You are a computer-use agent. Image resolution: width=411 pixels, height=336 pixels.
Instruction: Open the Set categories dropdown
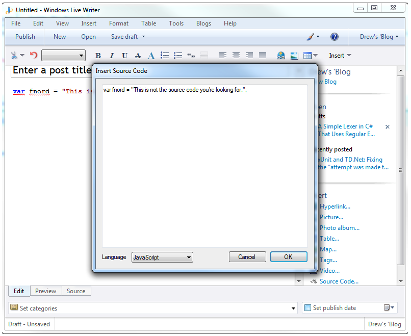tap(293, 308)
